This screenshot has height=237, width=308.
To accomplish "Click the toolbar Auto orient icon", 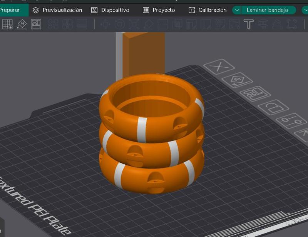I will coord(22,24).
